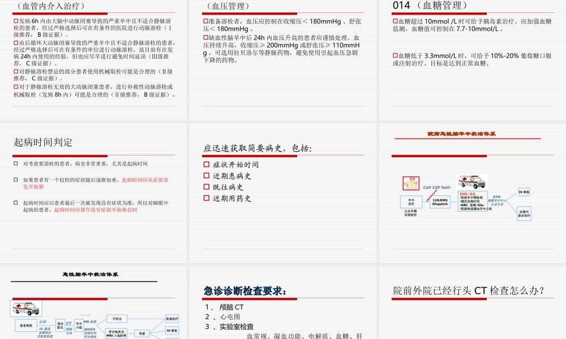Click the Call 120 fast! text
Viewport: 566px width, 339px height.
[x=436, y=188]
